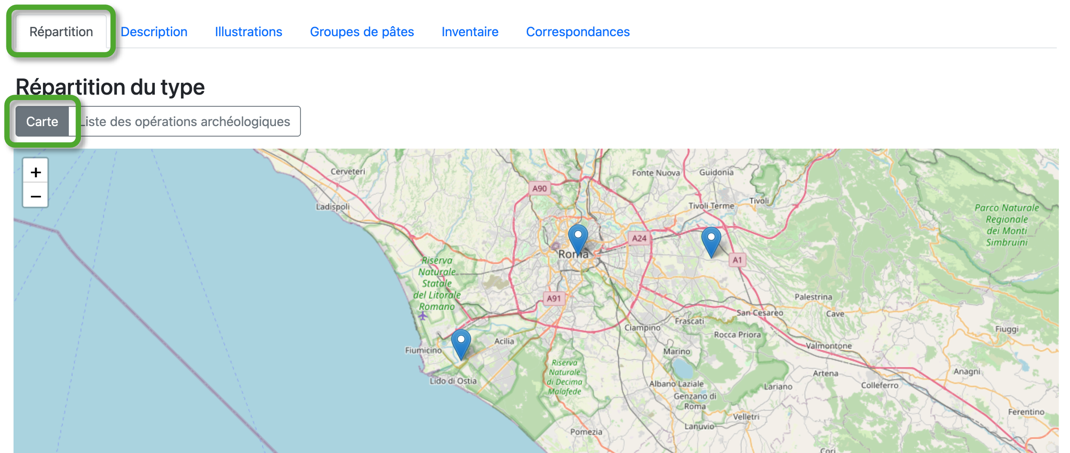
Task: Click the map zoom in plus button
Action: [x=36, y=171]
